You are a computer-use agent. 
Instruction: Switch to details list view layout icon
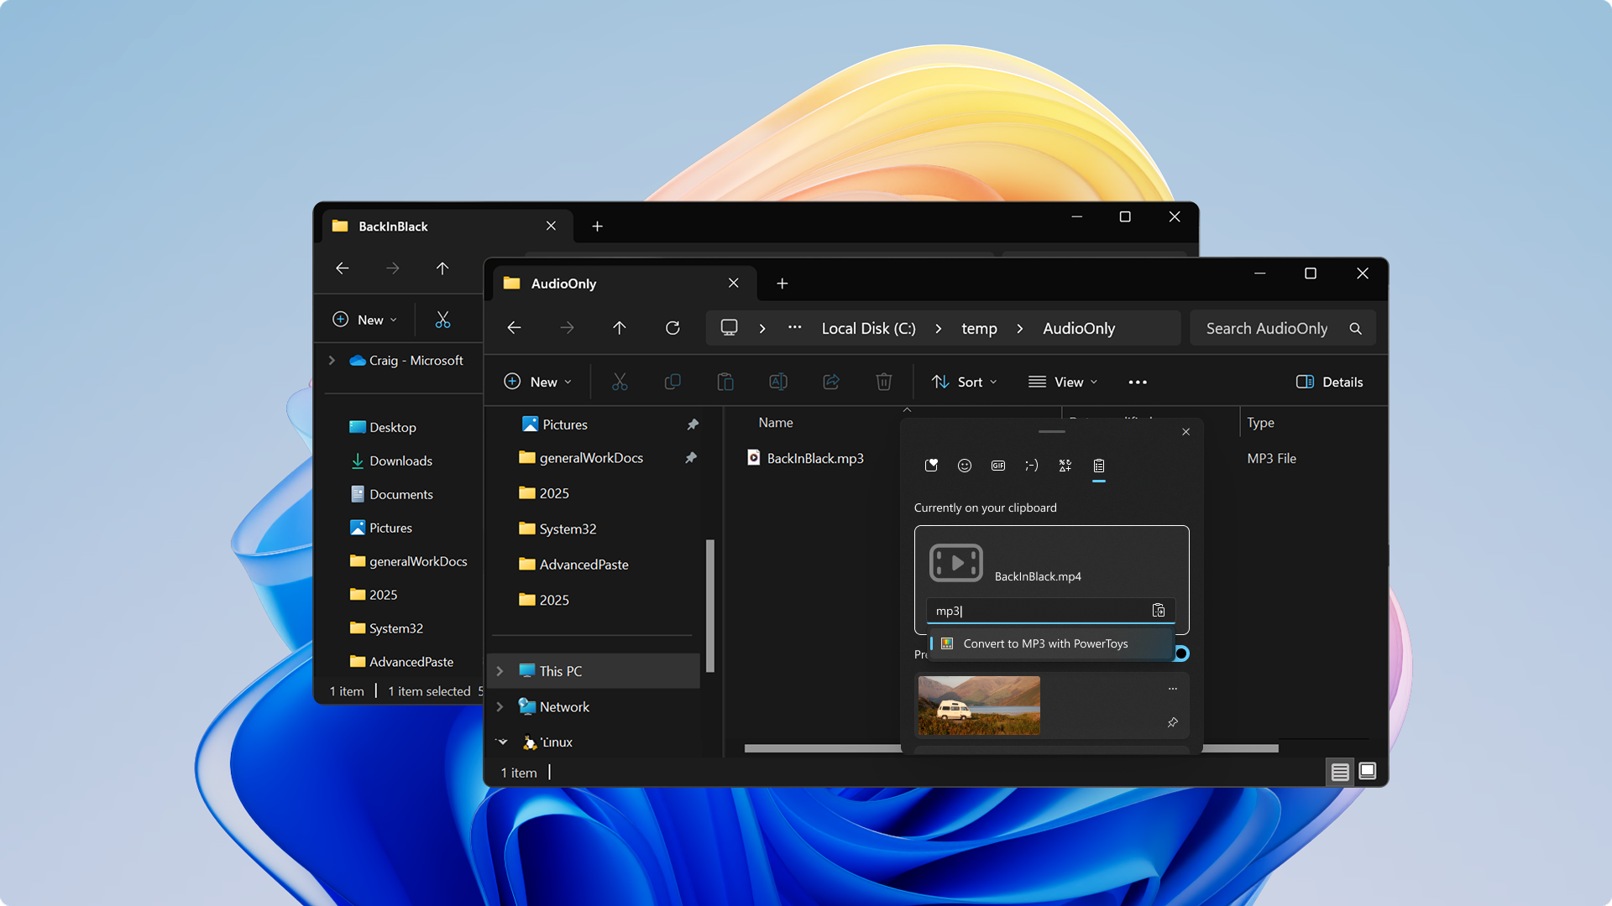(1340, 772)
